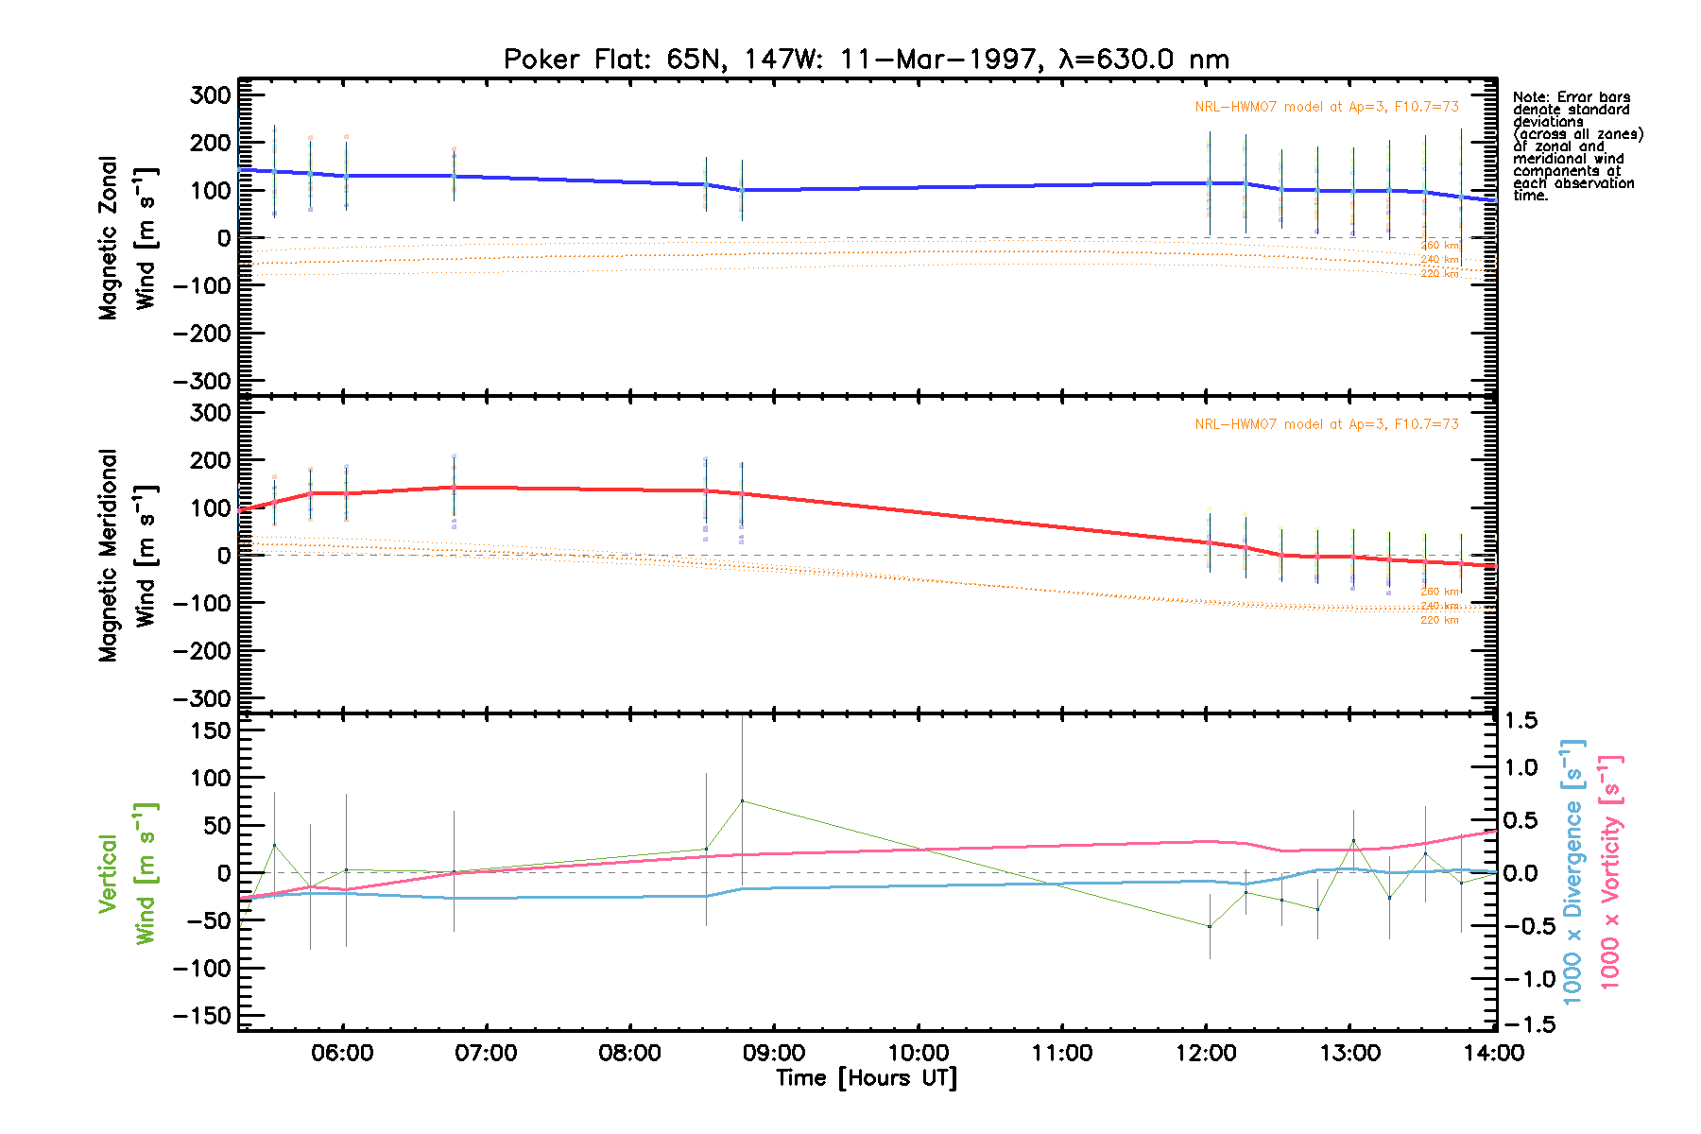Viewport: 1701px width, 1134px height.
Task: Click the 06:00 time tick label
Action: (342, 1053)
